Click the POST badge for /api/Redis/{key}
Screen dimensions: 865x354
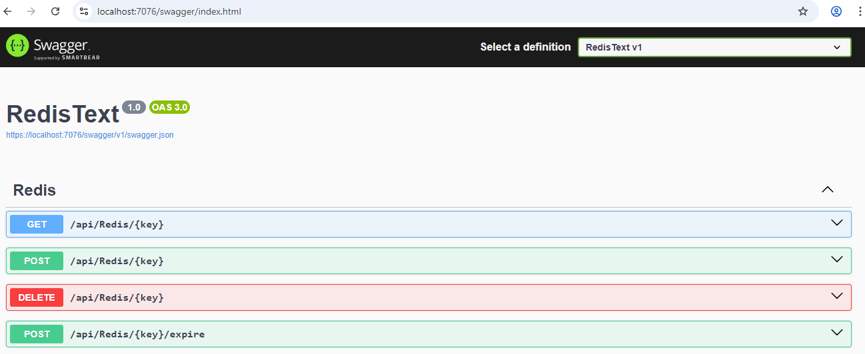coord(37,261)
